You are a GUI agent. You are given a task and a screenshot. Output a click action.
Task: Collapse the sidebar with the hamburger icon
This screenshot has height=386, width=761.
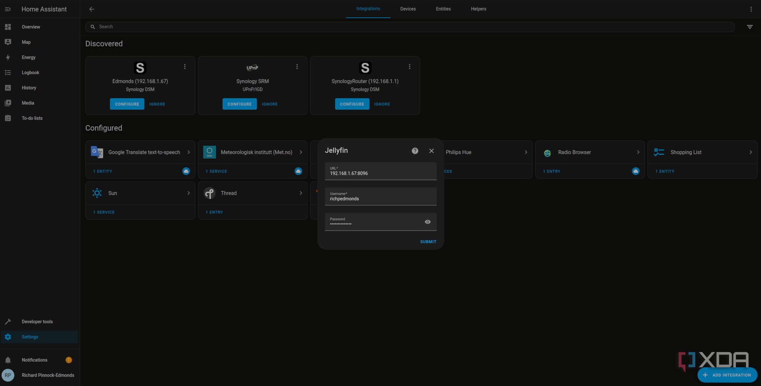pyautogui.click(x=8, y=9)
